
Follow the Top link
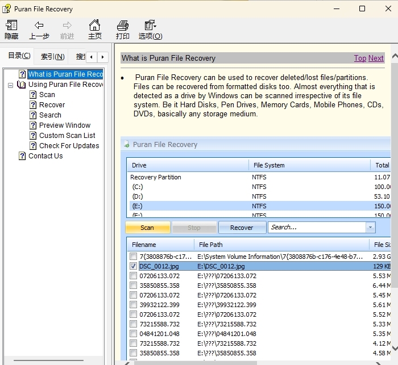coord(360,58)
